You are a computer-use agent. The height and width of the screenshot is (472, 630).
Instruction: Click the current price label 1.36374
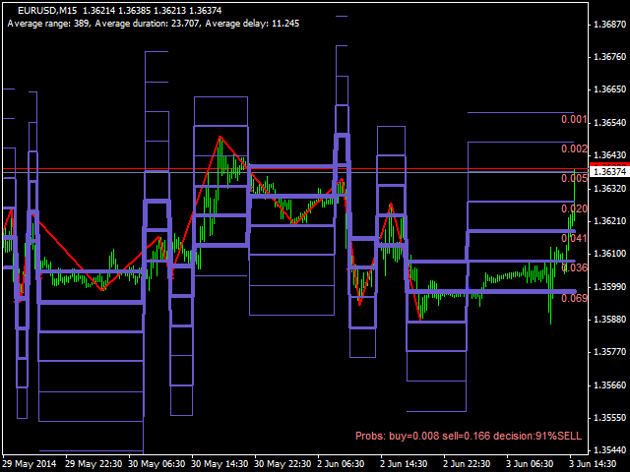pos(609,172)
